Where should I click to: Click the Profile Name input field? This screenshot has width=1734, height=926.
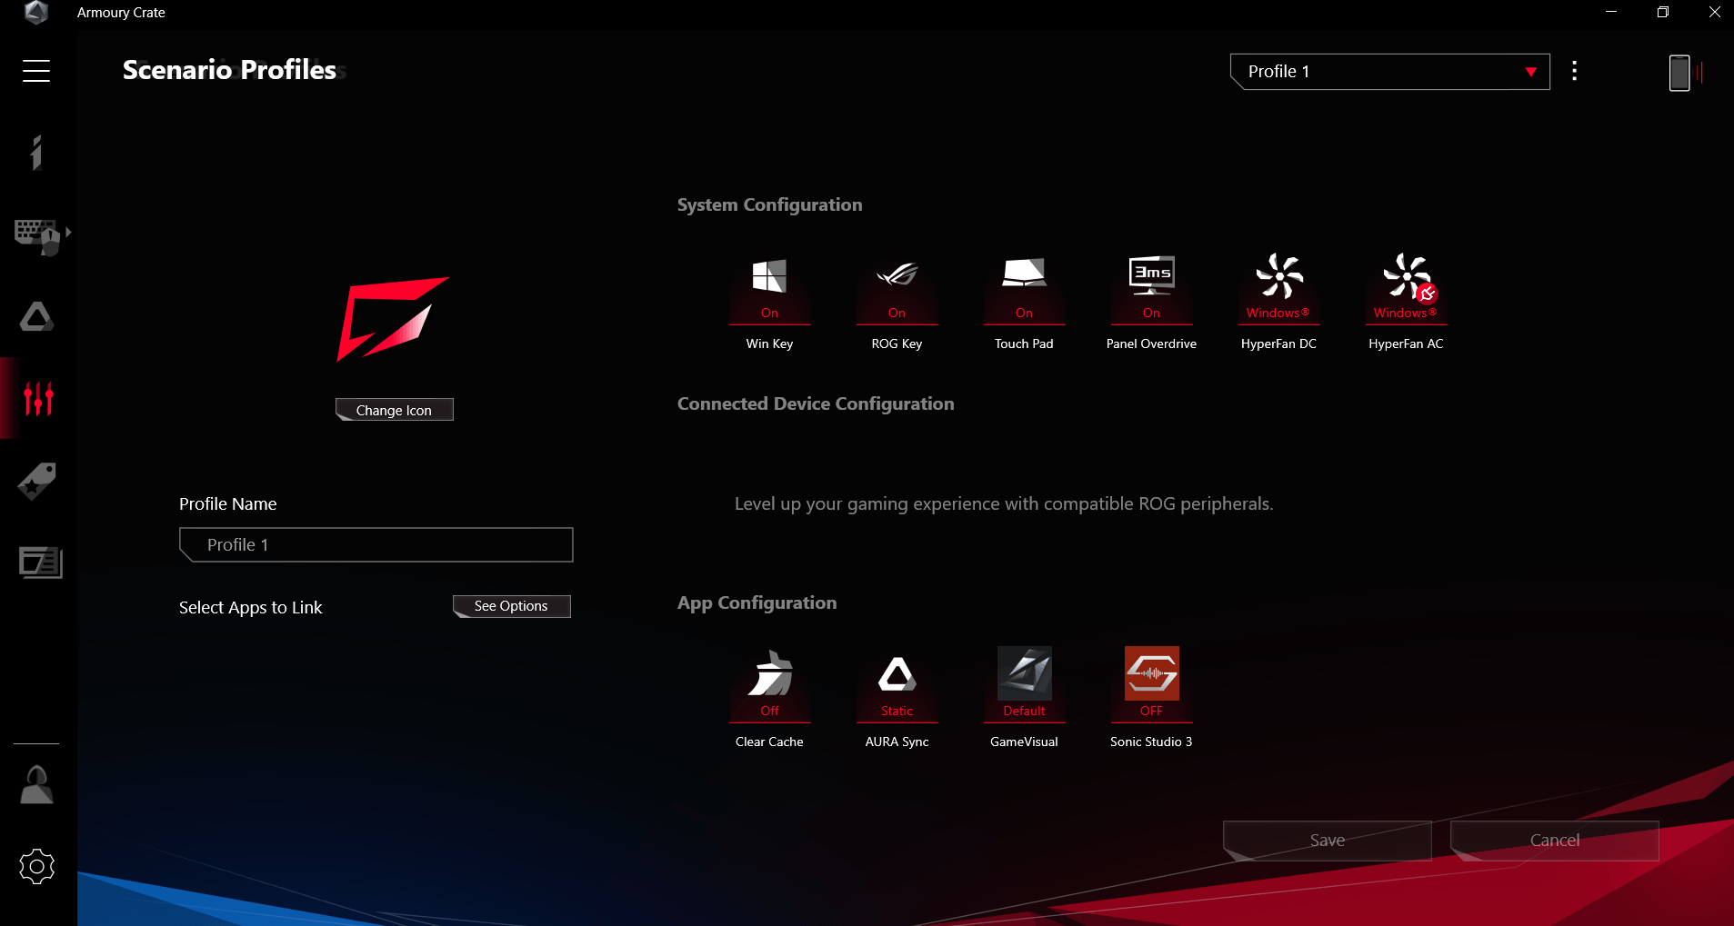click(376, 544)
